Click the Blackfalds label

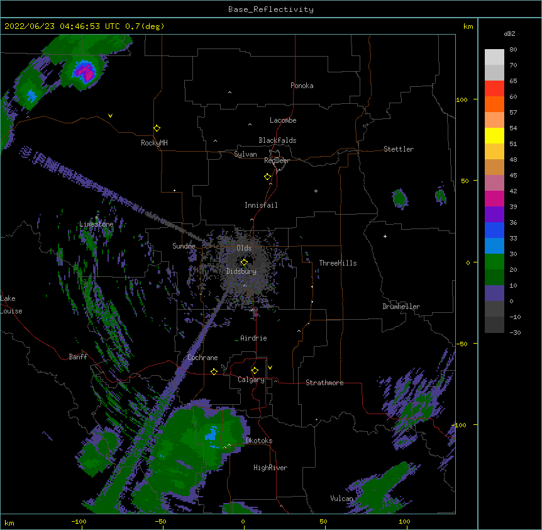click(x=277, y=140)
